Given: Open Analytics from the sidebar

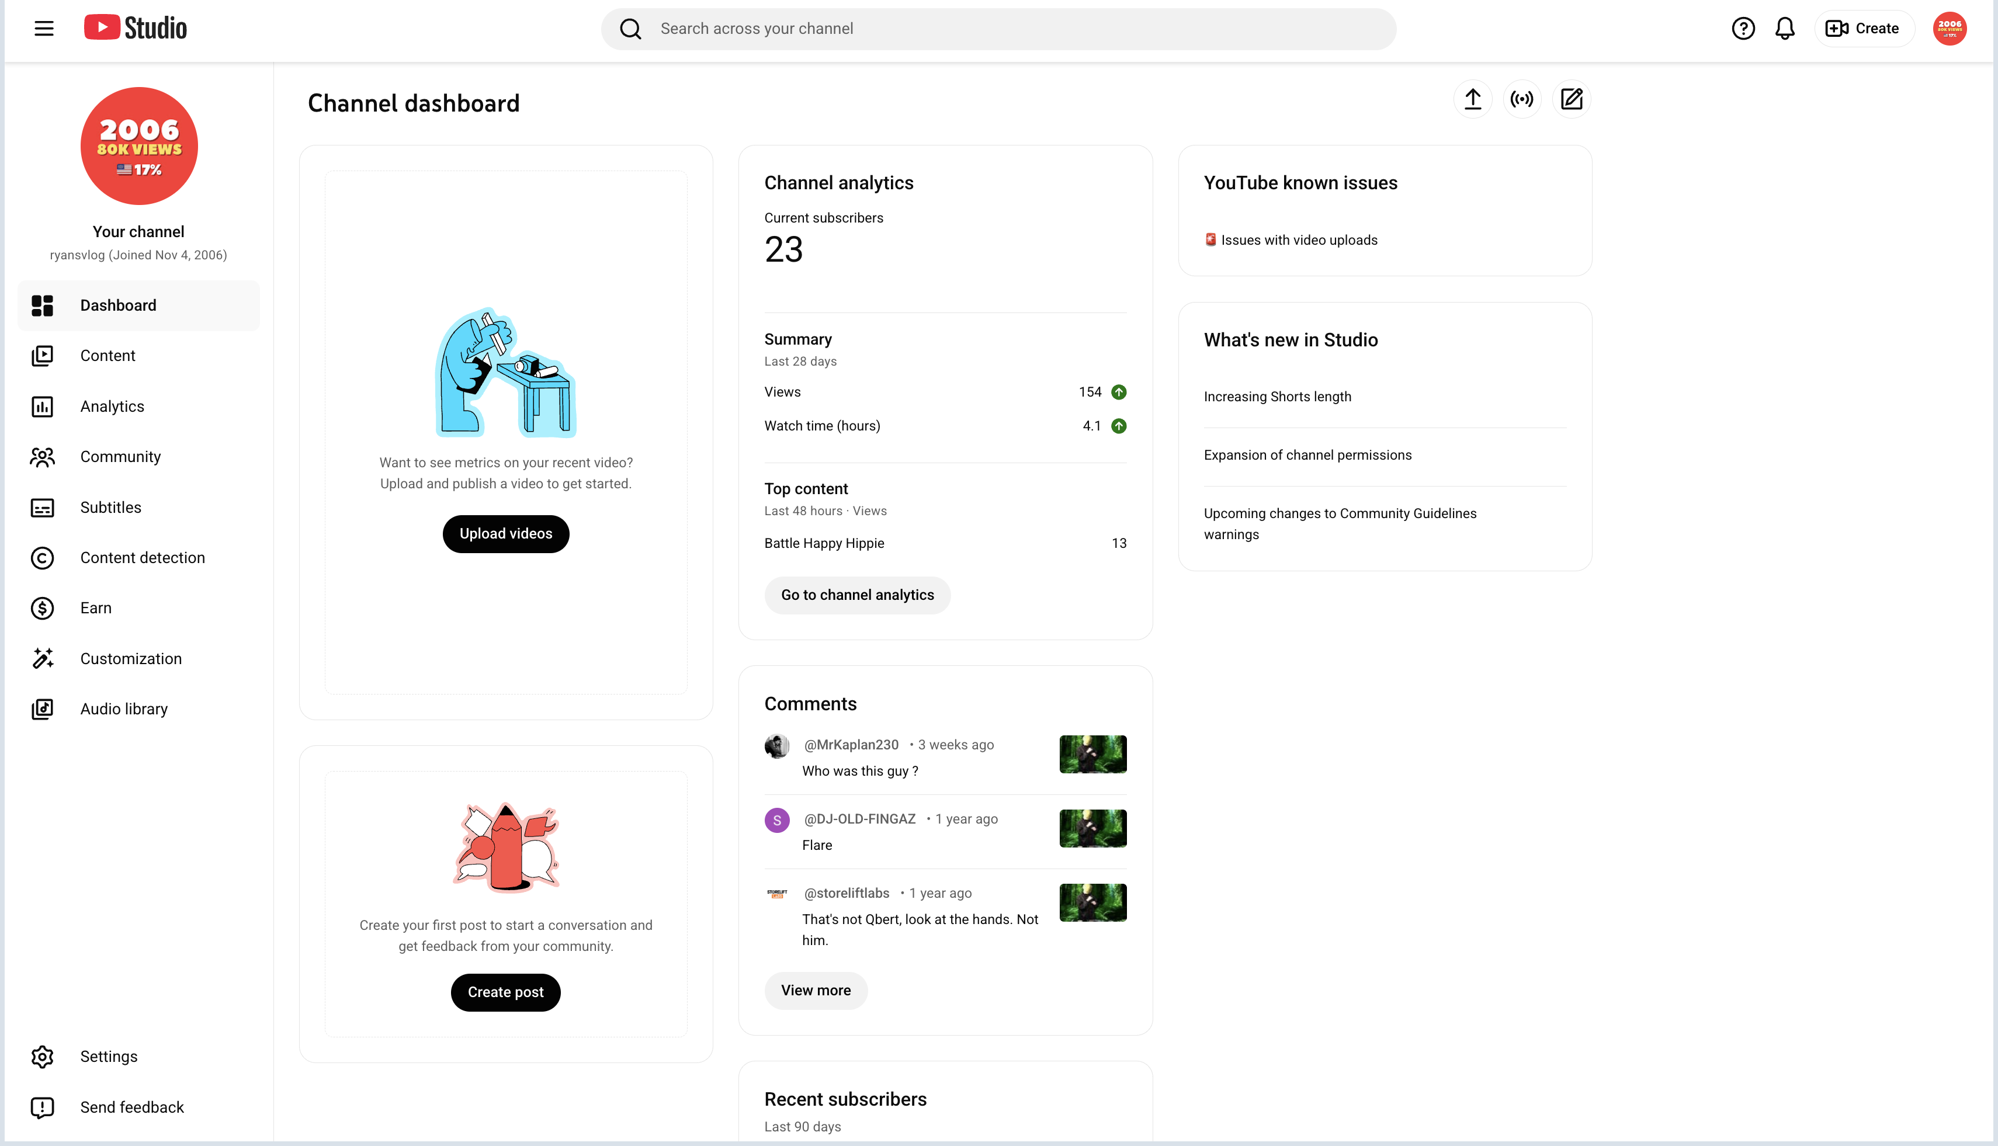Looking at the screenshot, I should tap(138, 406).
